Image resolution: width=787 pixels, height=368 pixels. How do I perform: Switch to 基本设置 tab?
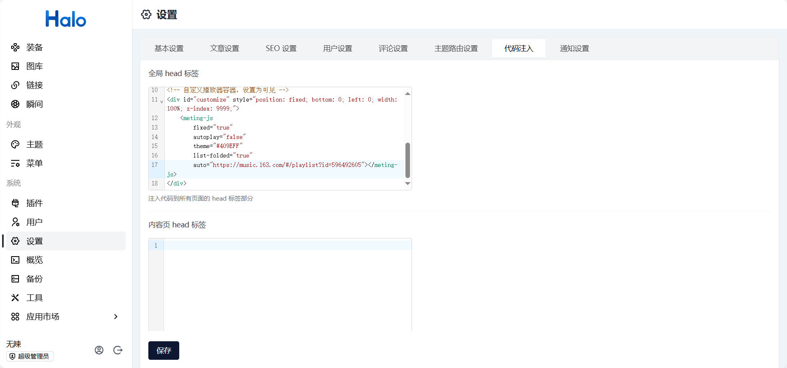click(169, 49)
